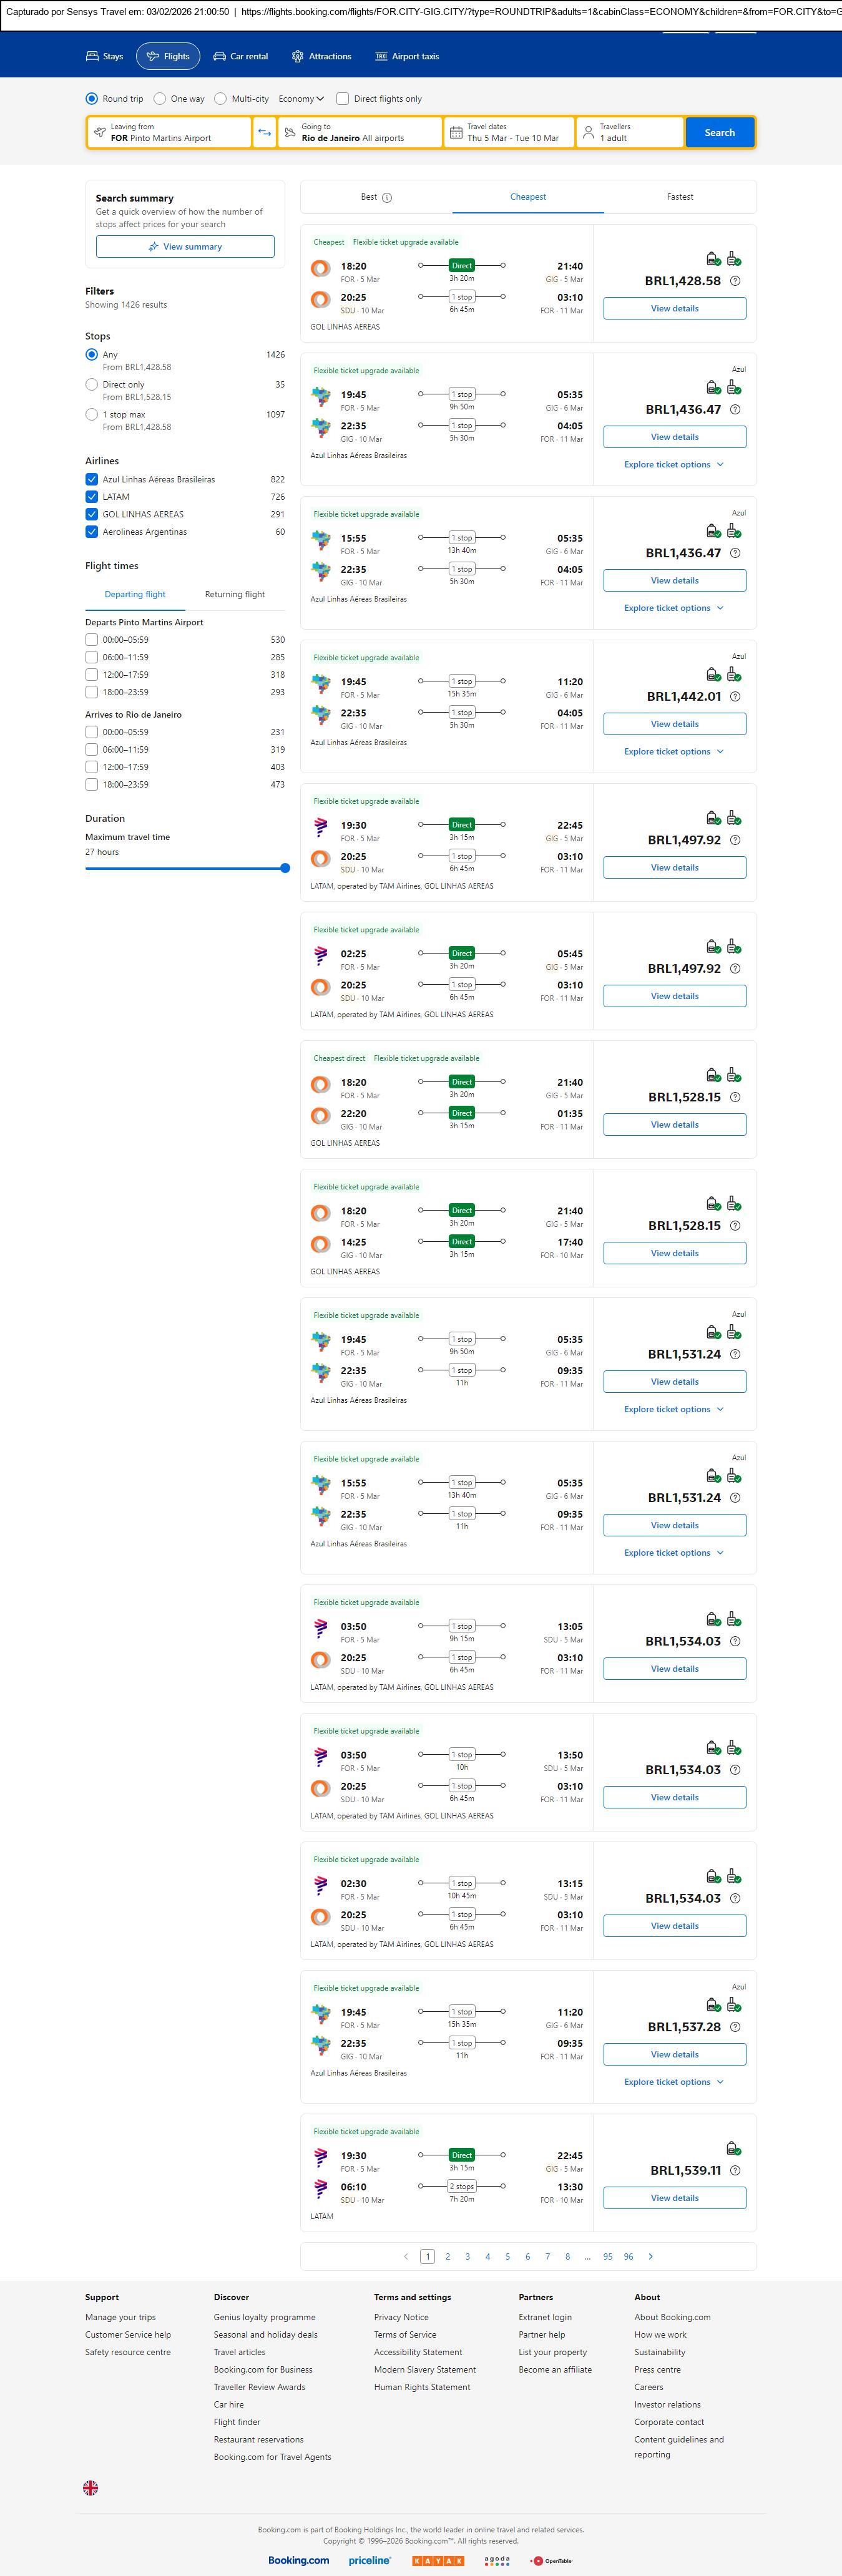The image size is (842, 2576).
Task: Click the price info icon next to BRL1,428.58
Action: 735,281
